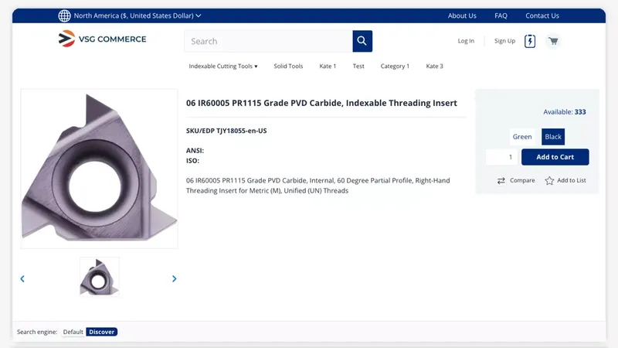Open the Solid Tools category
Screen dimensions: 618x348
coord(288,67)
